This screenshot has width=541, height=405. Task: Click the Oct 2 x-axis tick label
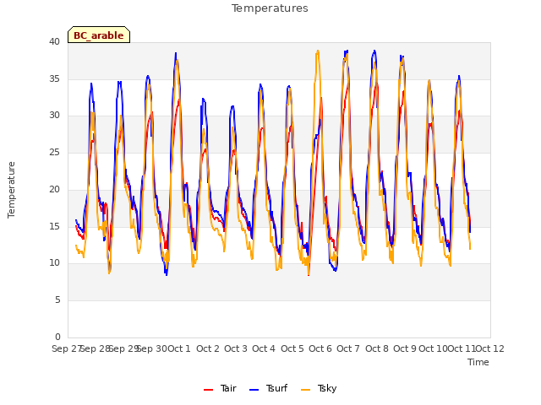point(208,348)
